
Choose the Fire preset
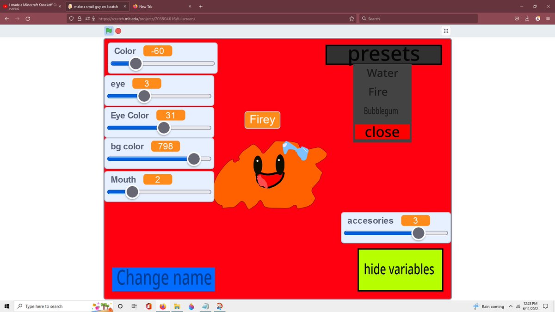click(x=378, y=92)
